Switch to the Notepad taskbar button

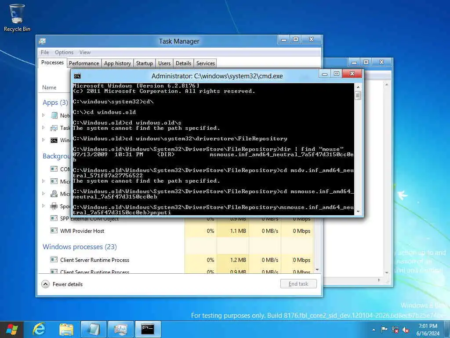tap(93, 329)
